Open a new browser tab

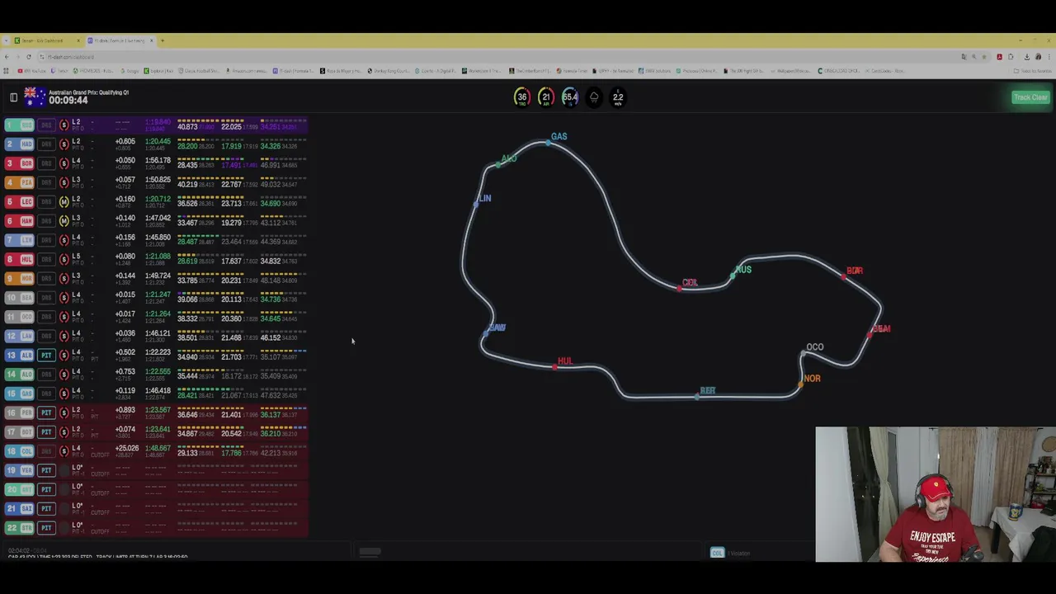pyautogui.click(x=162, y=40)
